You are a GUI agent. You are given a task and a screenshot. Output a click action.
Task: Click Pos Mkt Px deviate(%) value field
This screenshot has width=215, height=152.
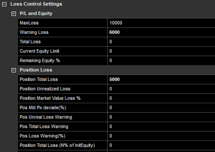tap(160, 107)
